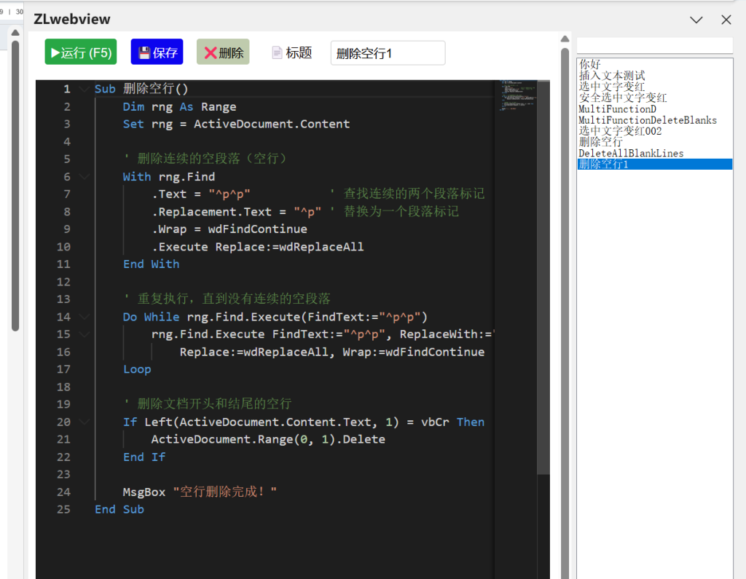746x579 pixels.
Task: Click the title input containing 删除空行1
Action: 388,53
